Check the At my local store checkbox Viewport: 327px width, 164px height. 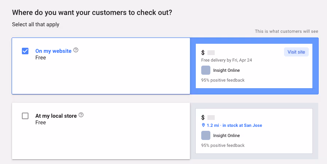coord(25,116)
